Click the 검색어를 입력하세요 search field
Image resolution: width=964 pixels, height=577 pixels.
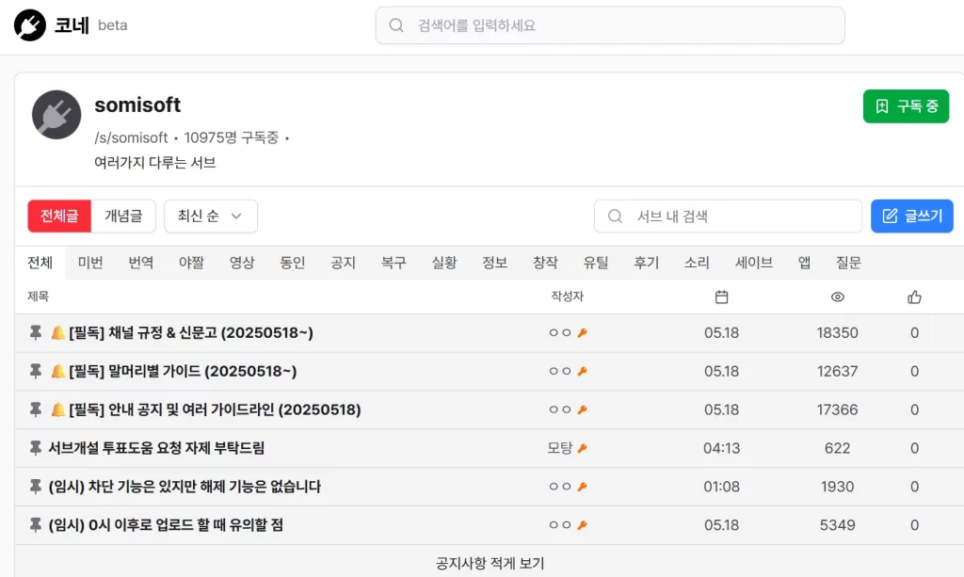click(x=610, y=25)
